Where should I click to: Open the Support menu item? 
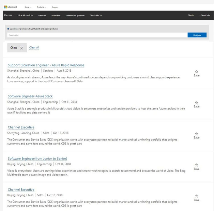(x=55, y=7)
